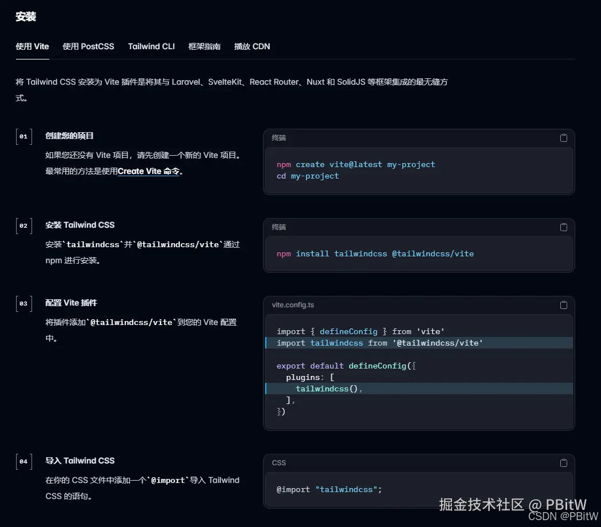Switch to the 使用 PostCSS tab
This screenshot has width=601, height=527.
pyautogui.click(x=88, y=46)
